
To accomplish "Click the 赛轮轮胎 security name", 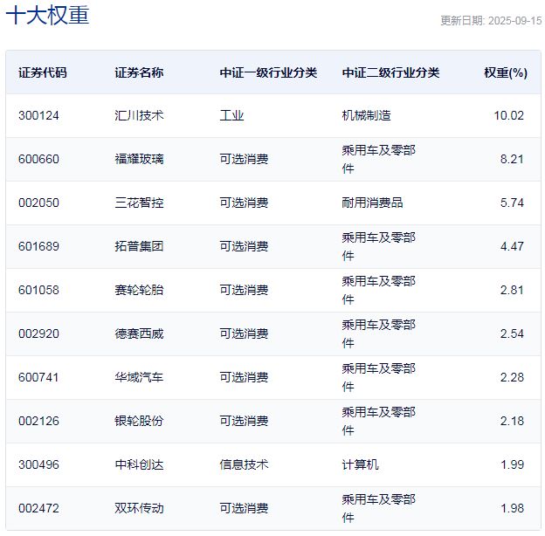I will pyautogui.click(x=139, y=290).
